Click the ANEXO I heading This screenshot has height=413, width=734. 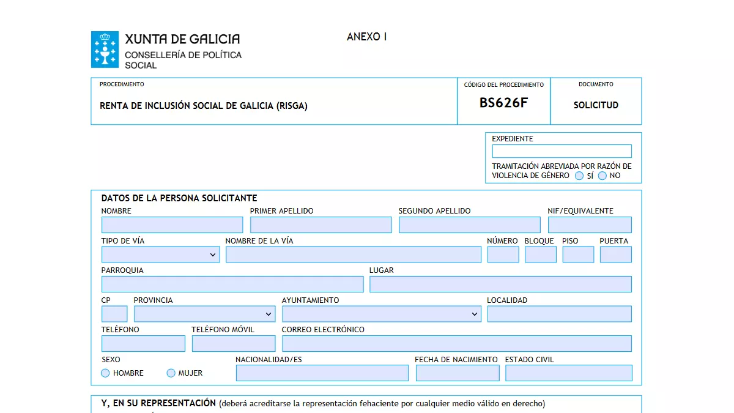367,37
